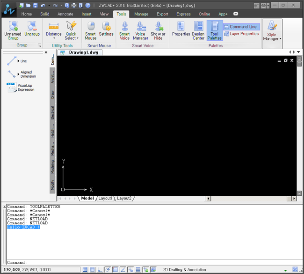Screen dimensions: 304x274
Task: Toggle Snap mode in status bar
Action: [85, 269]
